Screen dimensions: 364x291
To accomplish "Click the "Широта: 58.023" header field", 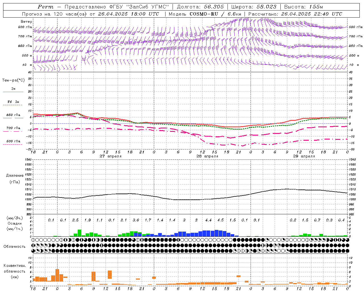I will point(254,7).
